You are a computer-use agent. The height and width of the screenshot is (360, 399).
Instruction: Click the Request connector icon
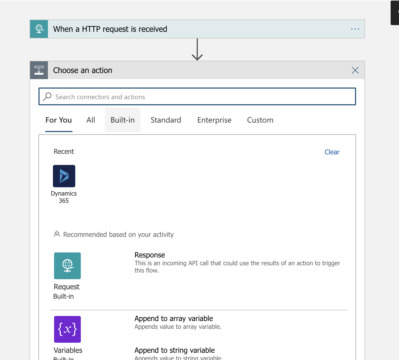pyautogui.click(x=67, y=266)
